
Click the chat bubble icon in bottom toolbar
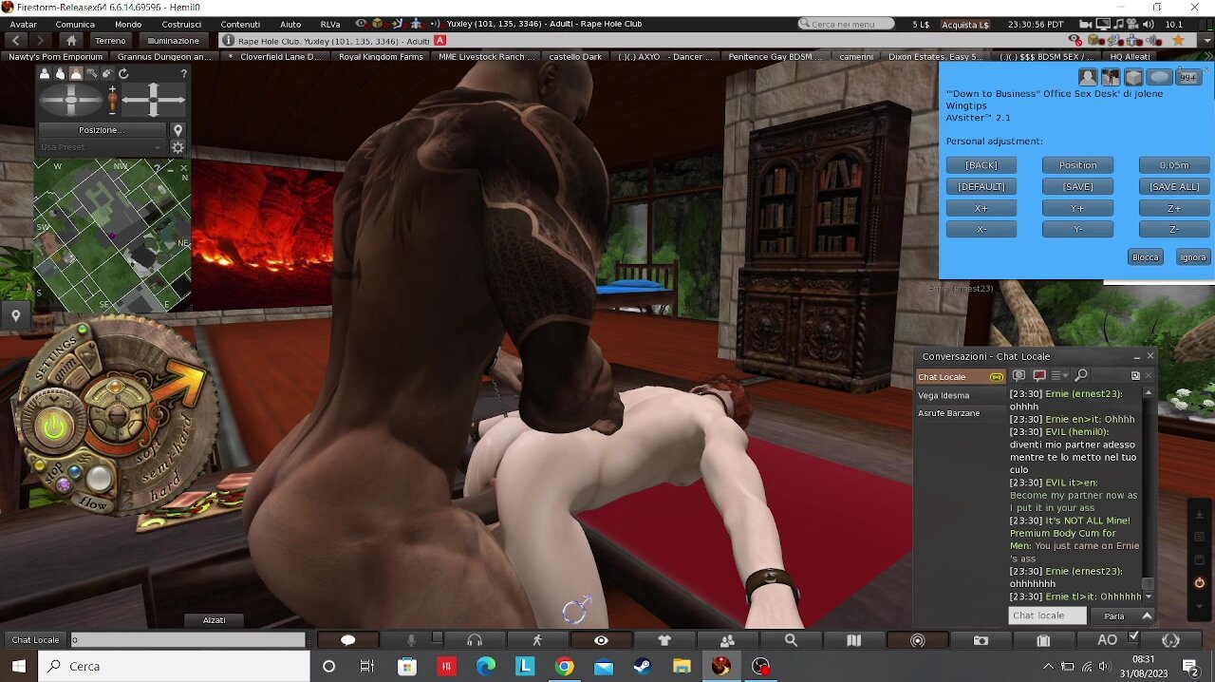pyautogui.click(x=347, y=640)
